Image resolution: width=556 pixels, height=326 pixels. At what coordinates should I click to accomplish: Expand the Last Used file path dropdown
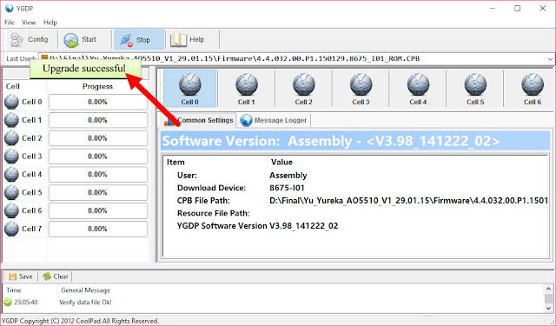(x=550, y=59)
